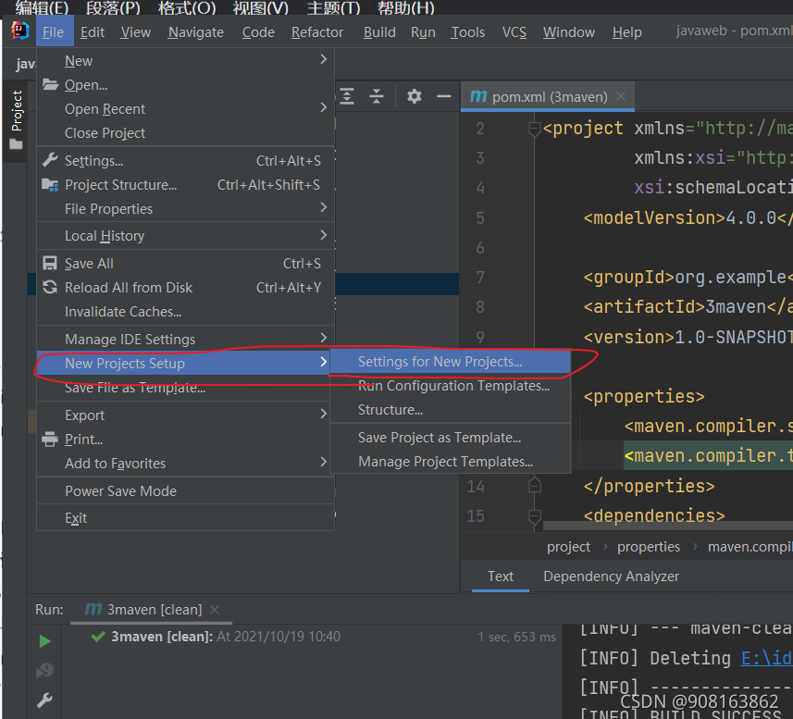Viewport: 793px width, 719px height.
Task: Toggle Power Save Mode
Action: (185, 491)
